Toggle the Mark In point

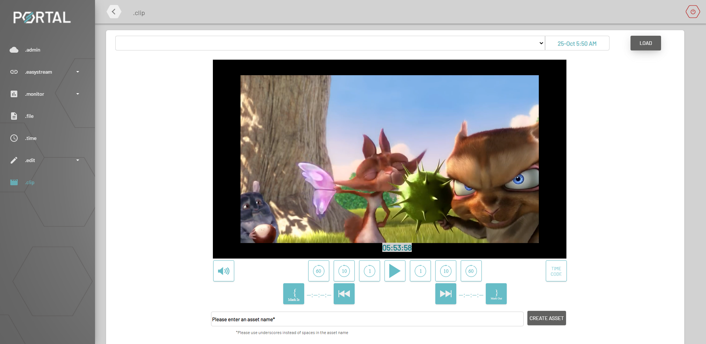click(x=294, y=294)
